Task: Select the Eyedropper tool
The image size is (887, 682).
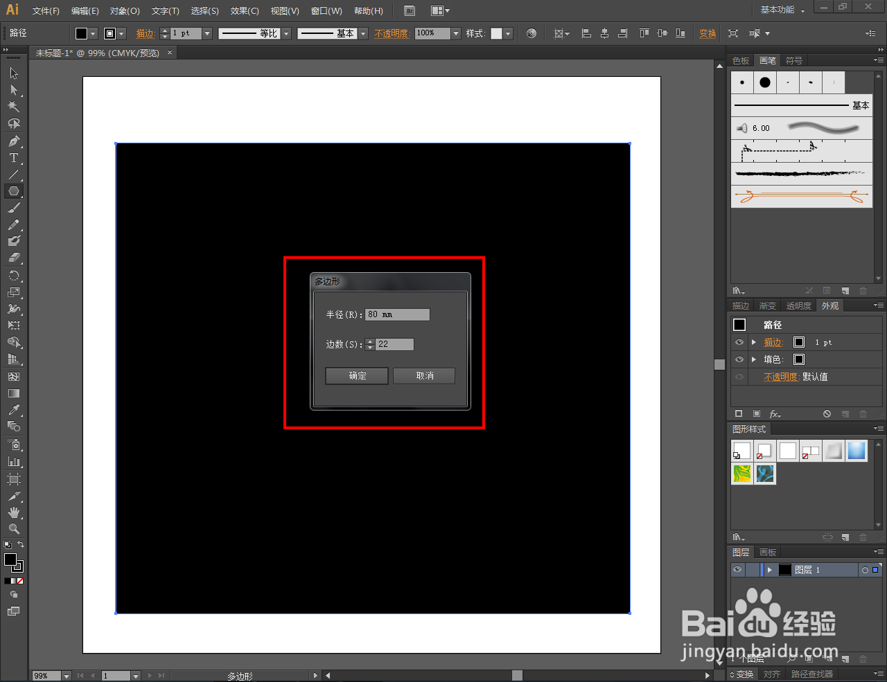Action: (14, 410)
